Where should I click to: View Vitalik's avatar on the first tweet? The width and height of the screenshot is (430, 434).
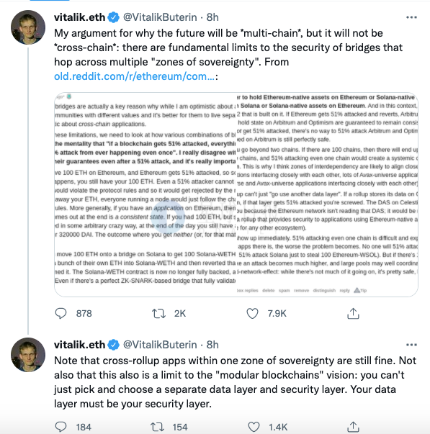27,27
